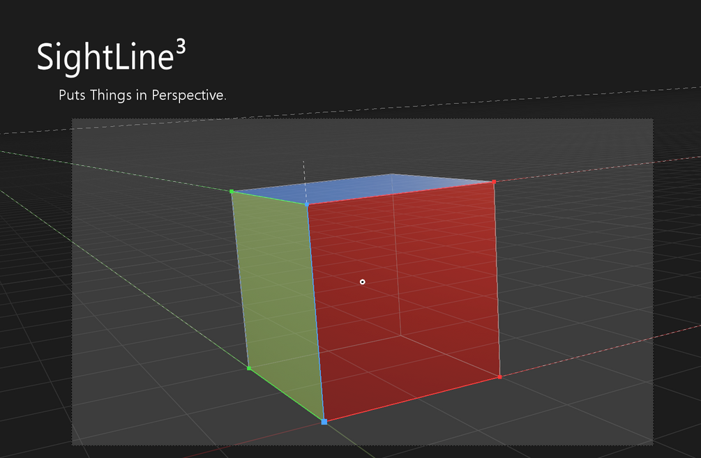Click the "Puts Things in Perspective." tagline
This screenshot has width=701, height=458.
[142, 96]
